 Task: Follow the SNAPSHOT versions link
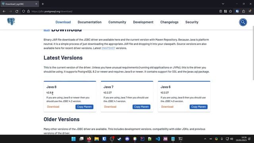pyautogui.click(x=108, y=48)
